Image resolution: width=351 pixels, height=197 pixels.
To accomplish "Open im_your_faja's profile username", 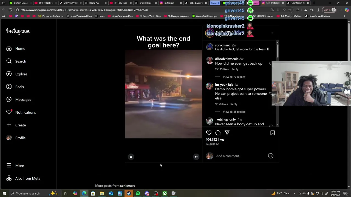I will pos(224,85).
